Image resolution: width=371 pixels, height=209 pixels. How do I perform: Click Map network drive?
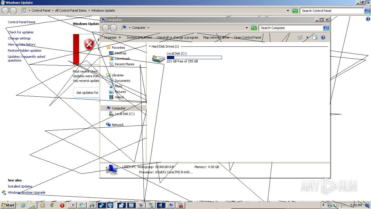click(216, 37)
